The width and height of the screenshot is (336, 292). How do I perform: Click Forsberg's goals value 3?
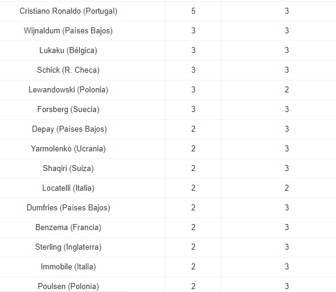click(x=193, y=109)
